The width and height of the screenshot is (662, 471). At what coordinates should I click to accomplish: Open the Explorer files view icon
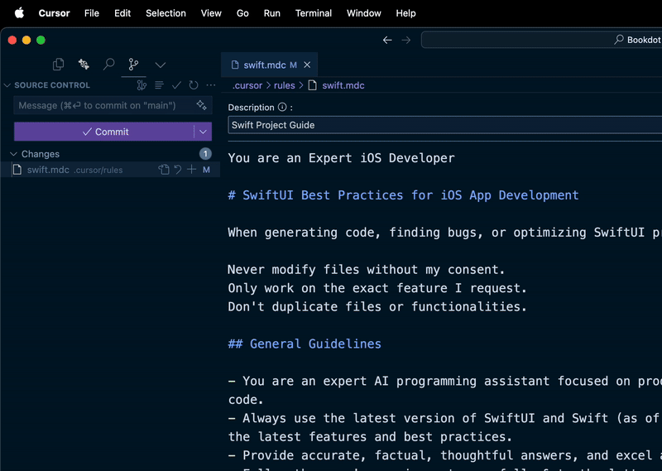(58, 65)
